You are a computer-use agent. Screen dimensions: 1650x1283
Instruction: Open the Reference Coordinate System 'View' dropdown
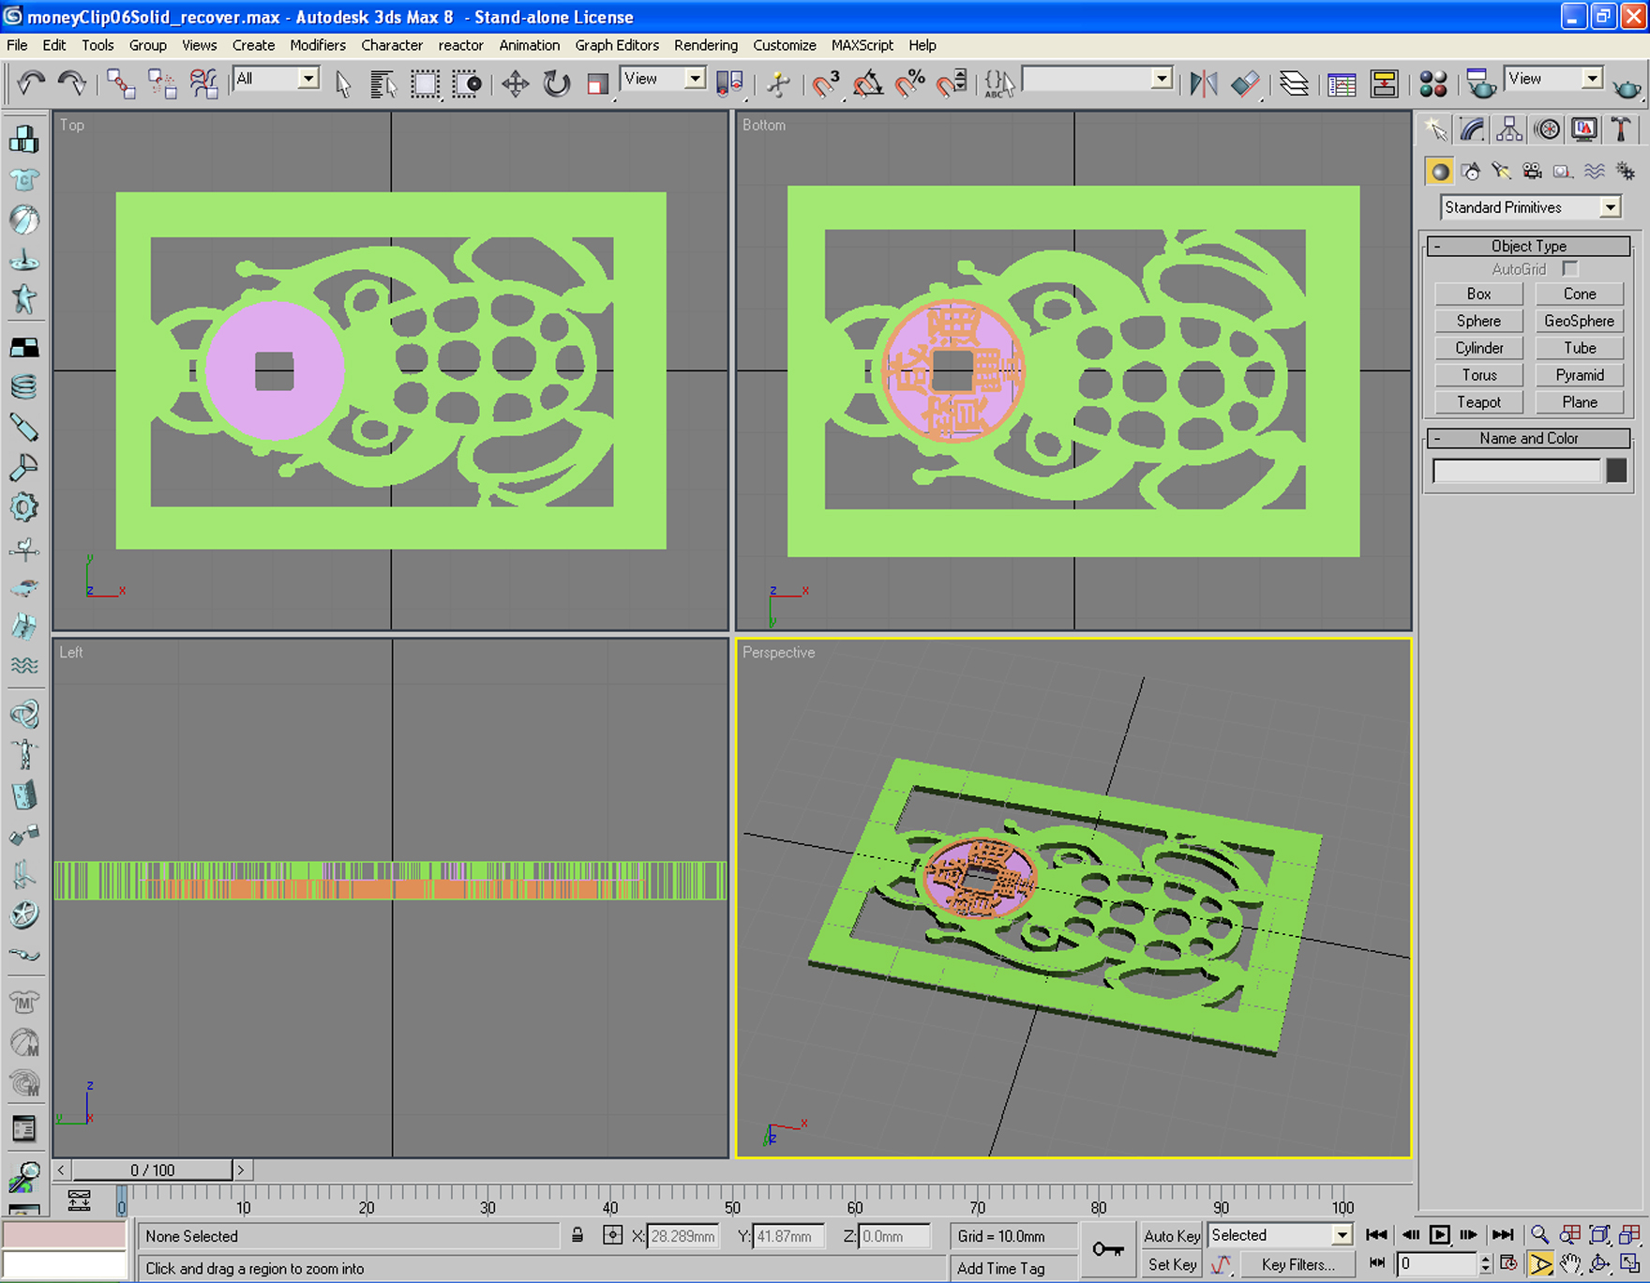[x=695, y=79]
